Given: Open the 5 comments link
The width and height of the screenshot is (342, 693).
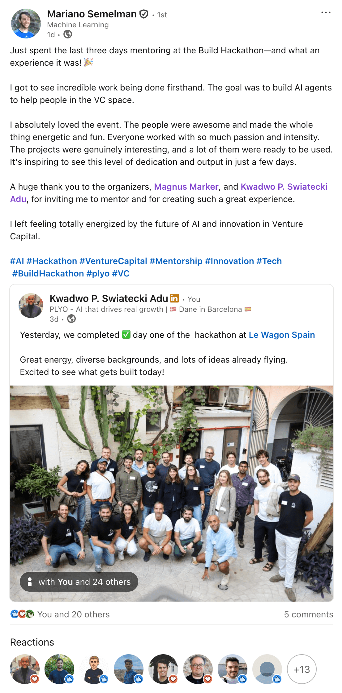Looking at the screenshot, I should click(x=309, y=614).
